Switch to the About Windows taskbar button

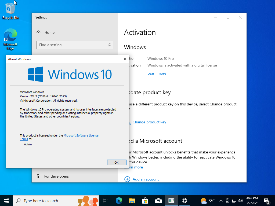(171, 201)
